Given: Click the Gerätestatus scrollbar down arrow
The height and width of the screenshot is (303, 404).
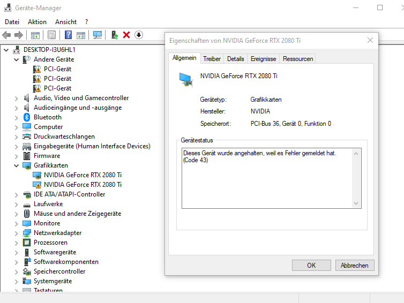Looking at the screenshot, I should coord(356,203).
